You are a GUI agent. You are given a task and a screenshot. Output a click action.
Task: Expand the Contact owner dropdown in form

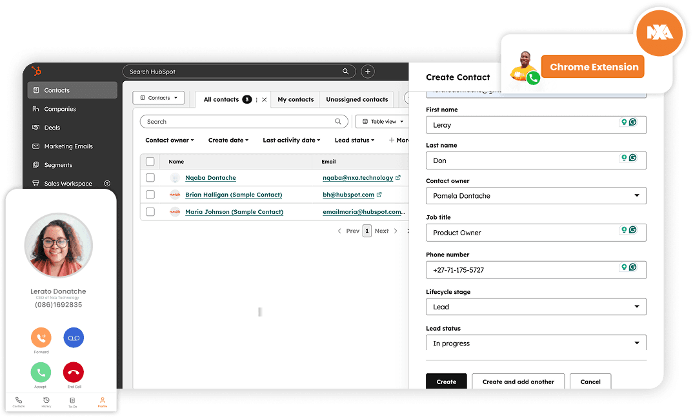point(536,196)
